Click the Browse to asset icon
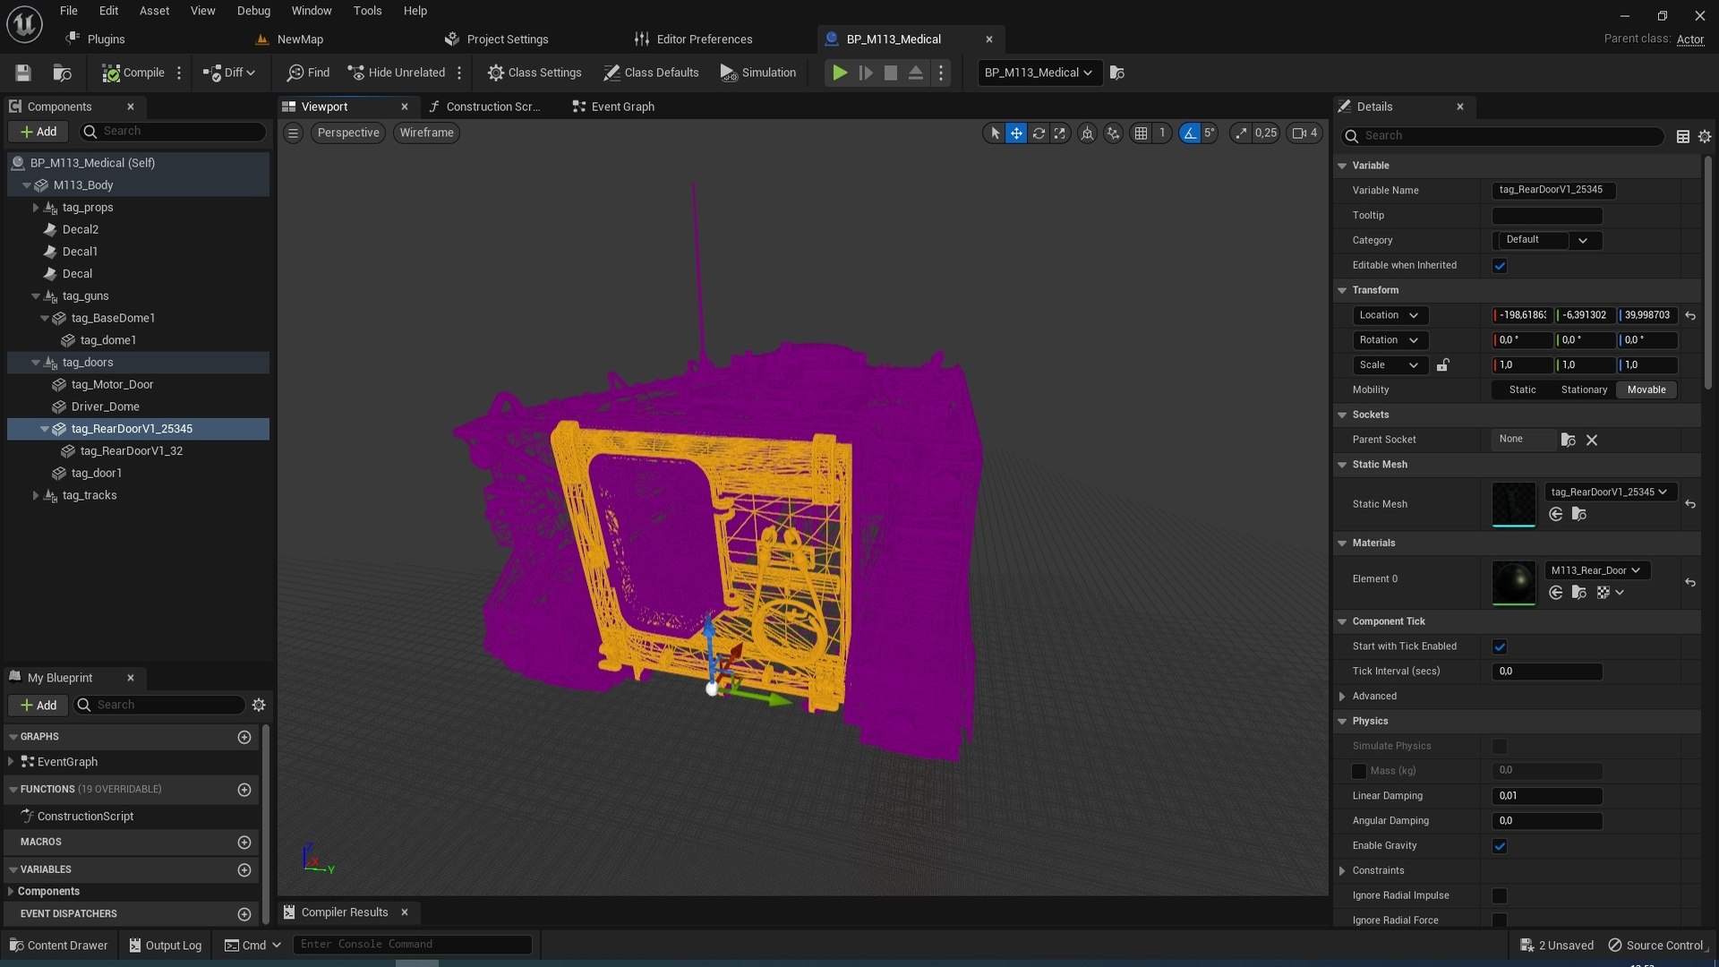Image resolution: width=1719 pixels, height=967 pixels. pos(62,73)
